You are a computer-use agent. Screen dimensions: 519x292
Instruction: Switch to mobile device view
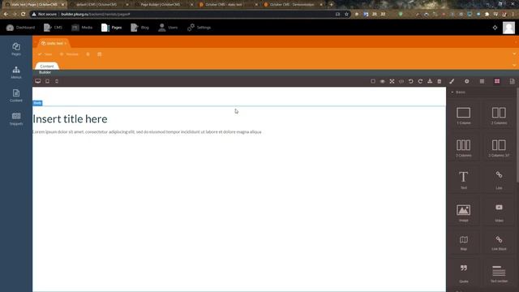tap(57, 81)
